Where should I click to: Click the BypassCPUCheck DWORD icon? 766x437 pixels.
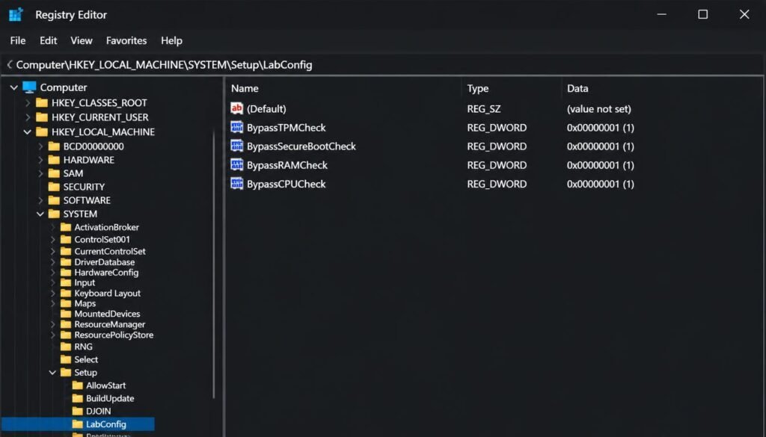(237, 184)
